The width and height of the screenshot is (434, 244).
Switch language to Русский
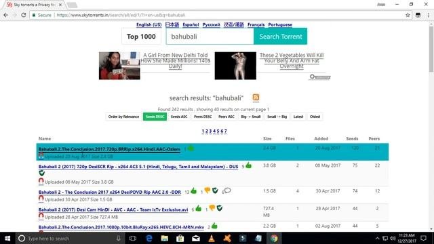click(211, 24)
